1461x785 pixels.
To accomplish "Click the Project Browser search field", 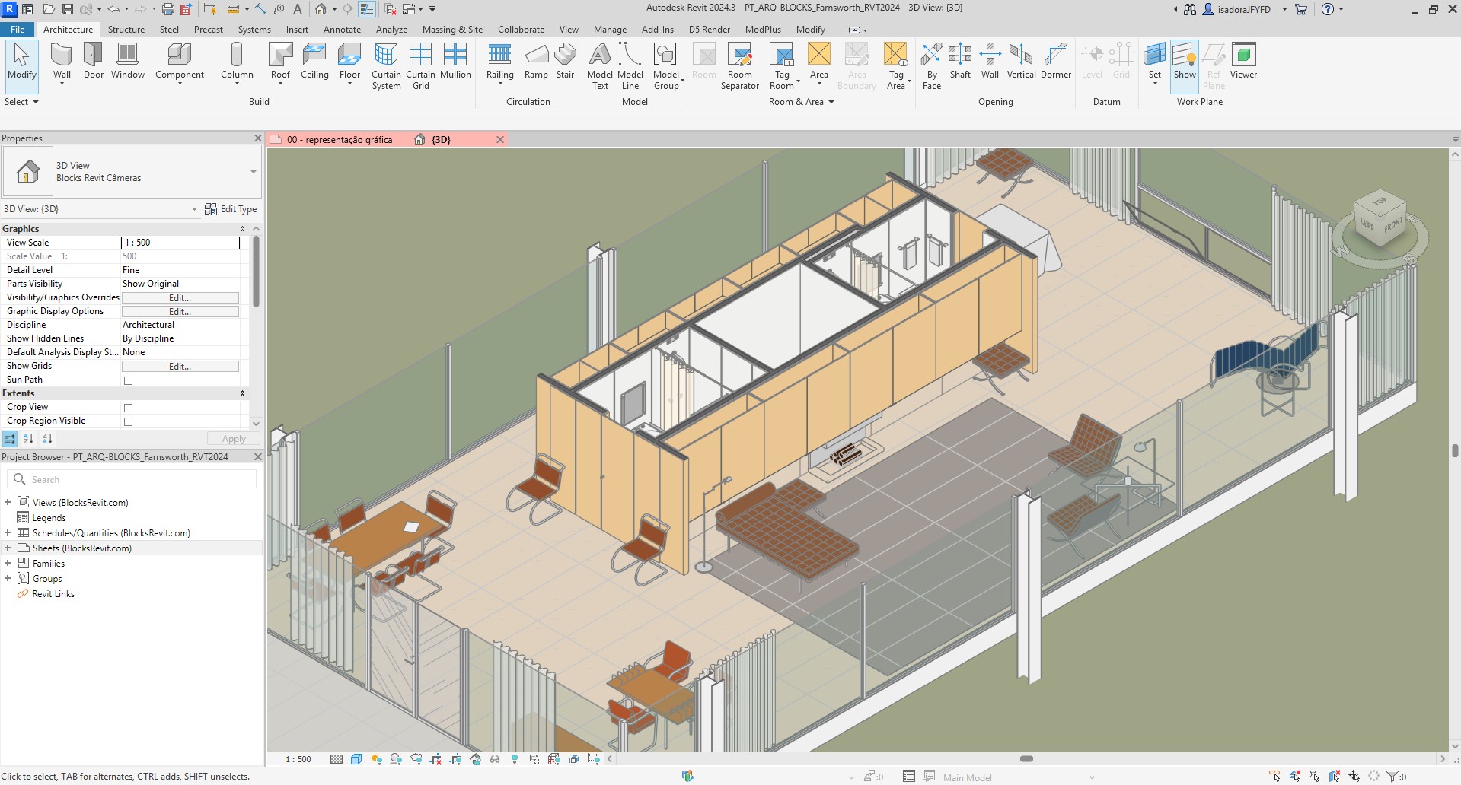I will point(132,479).
